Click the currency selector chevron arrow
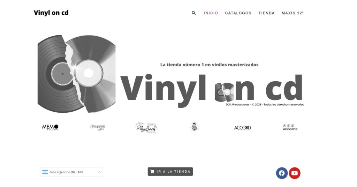This screenshot has height=187, width=357. [x=99, y=172]
